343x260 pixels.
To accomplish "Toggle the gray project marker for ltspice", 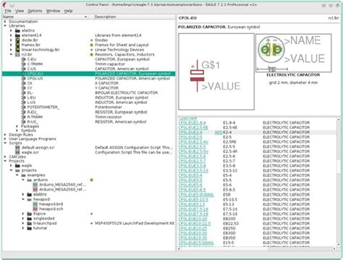I will [92, 214].
